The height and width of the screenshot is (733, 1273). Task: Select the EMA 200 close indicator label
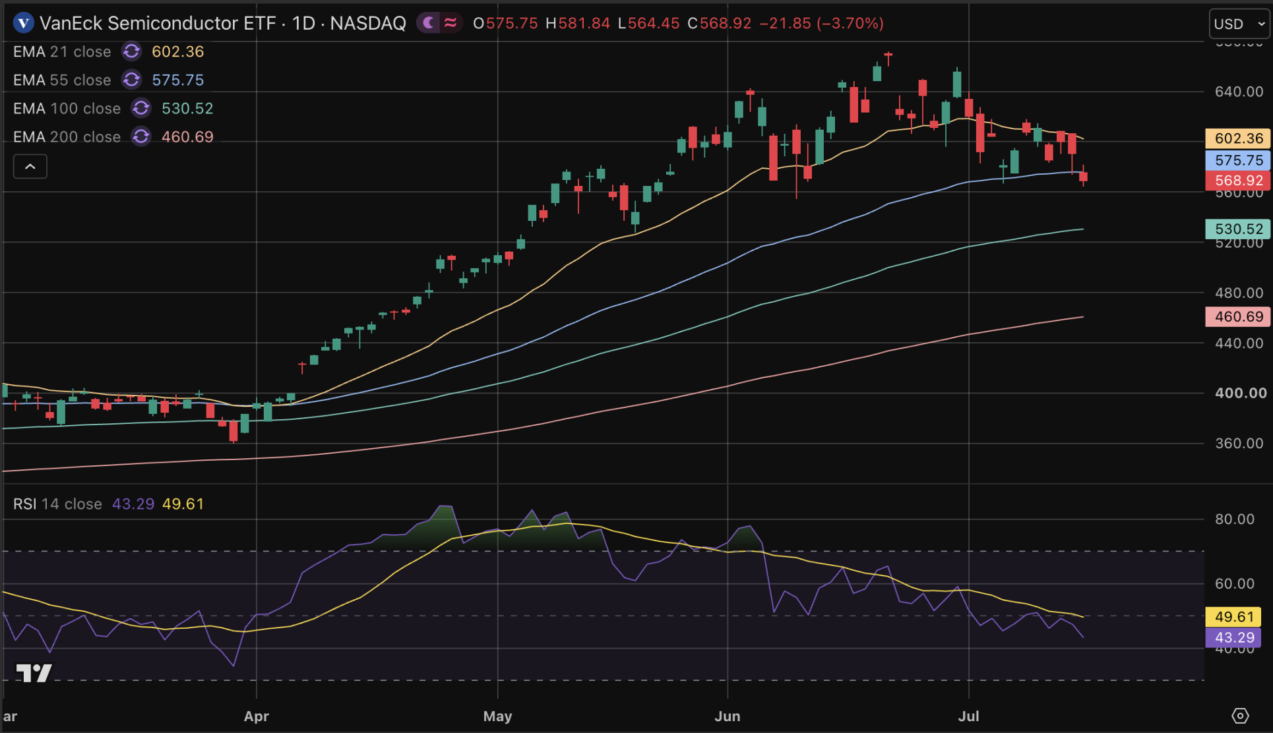point(67,136)
